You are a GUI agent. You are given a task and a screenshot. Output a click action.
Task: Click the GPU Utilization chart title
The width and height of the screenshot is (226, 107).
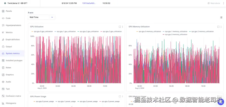tap(37, 27)
